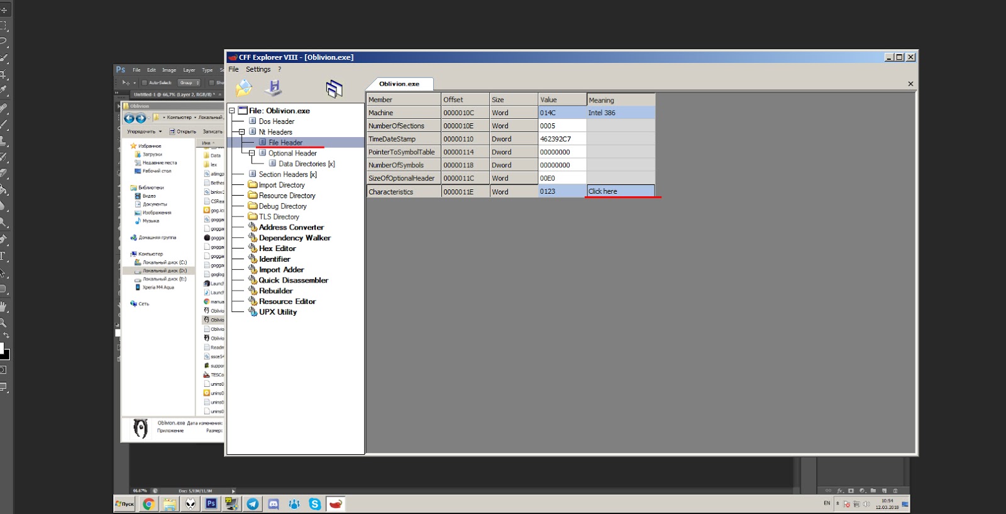
Task: Open the foobar2000 alien icon on taskbar
Action: point(191,504)
